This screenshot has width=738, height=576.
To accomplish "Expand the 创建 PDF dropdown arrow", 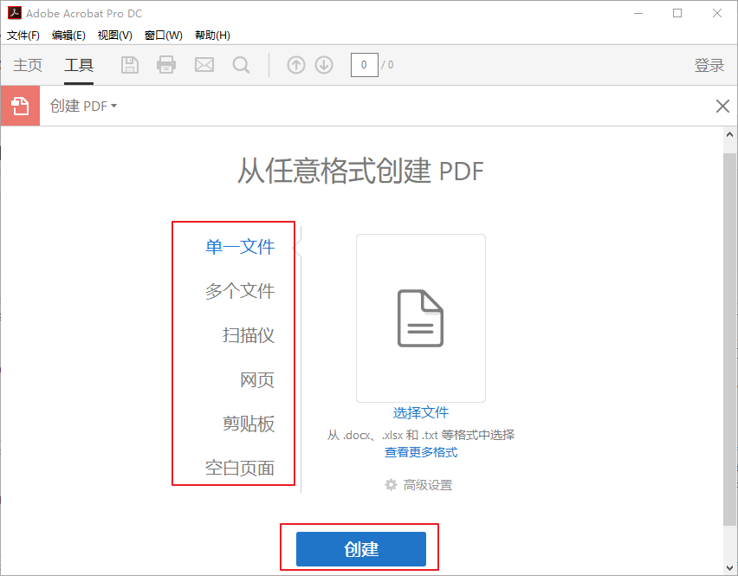I will tap(113, 106).
